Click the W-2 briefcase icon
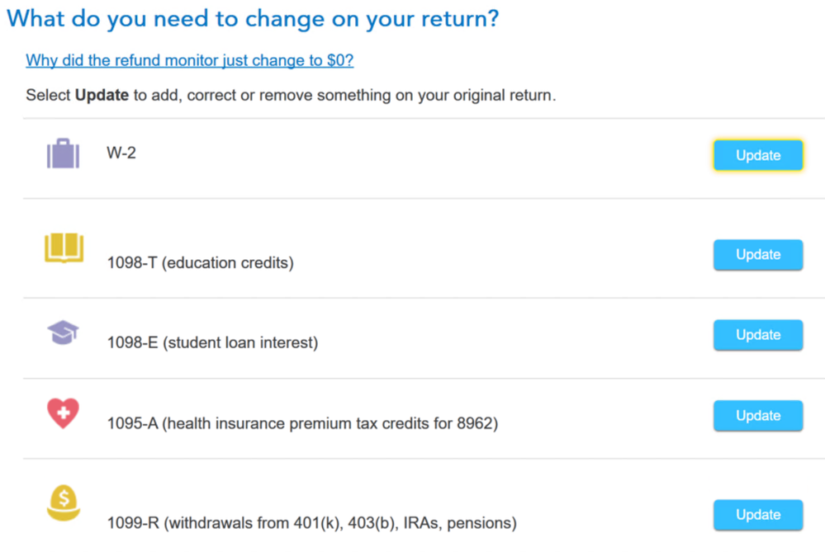The height and width of the screenshot is (552, 825). point(63,154)
